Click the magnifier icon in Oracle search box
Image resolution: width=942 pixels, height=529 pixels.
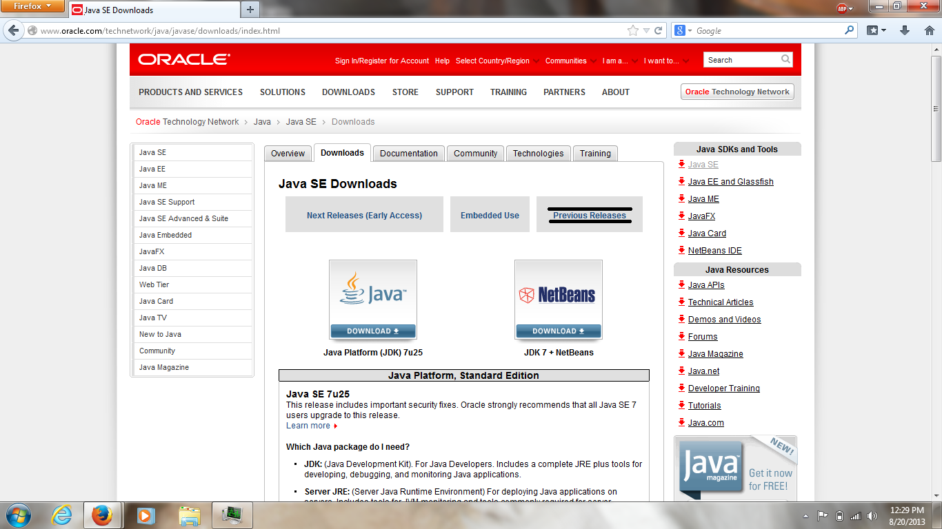(785, 60)
